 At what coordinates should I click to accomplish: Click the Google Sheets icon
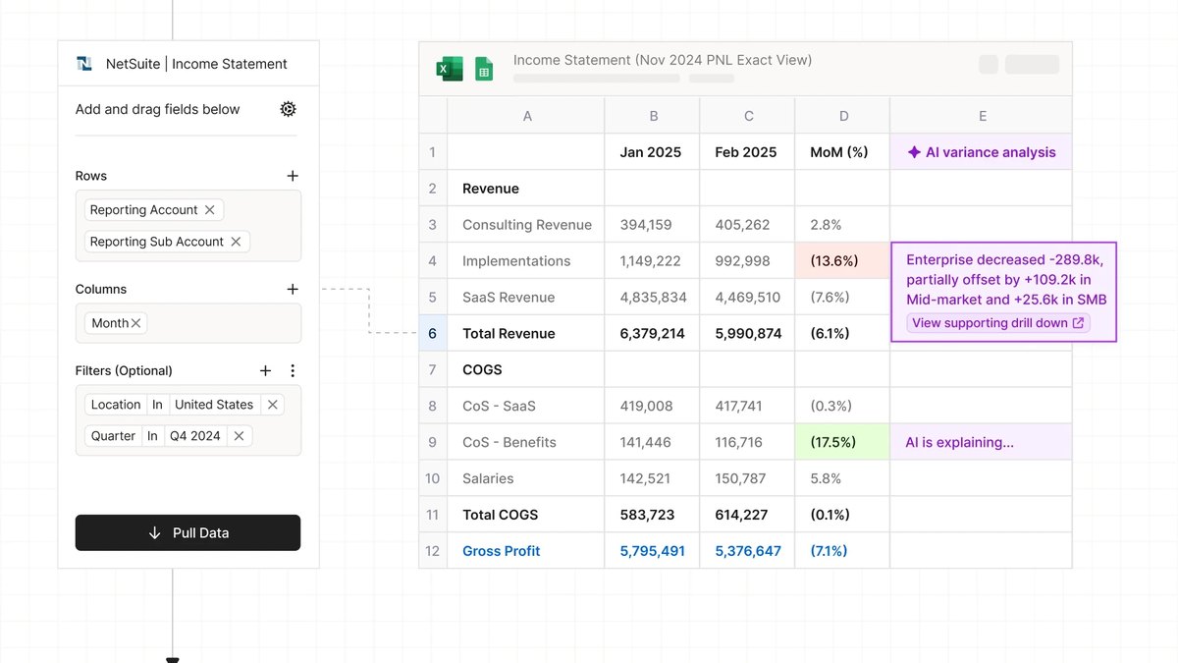coord(484,68)
